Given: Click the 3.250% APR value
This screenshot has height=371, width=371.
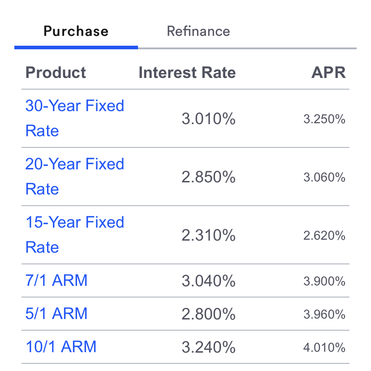Looking at the screenshot, I should pyautogui.click(x=325, y=119).
